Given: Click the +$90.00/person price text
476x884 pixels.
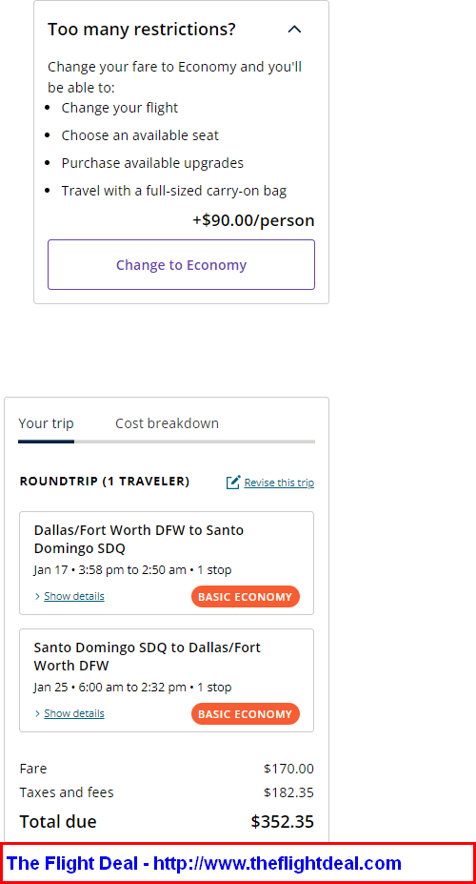Looking at the screenshot, I should coord(254,220).
